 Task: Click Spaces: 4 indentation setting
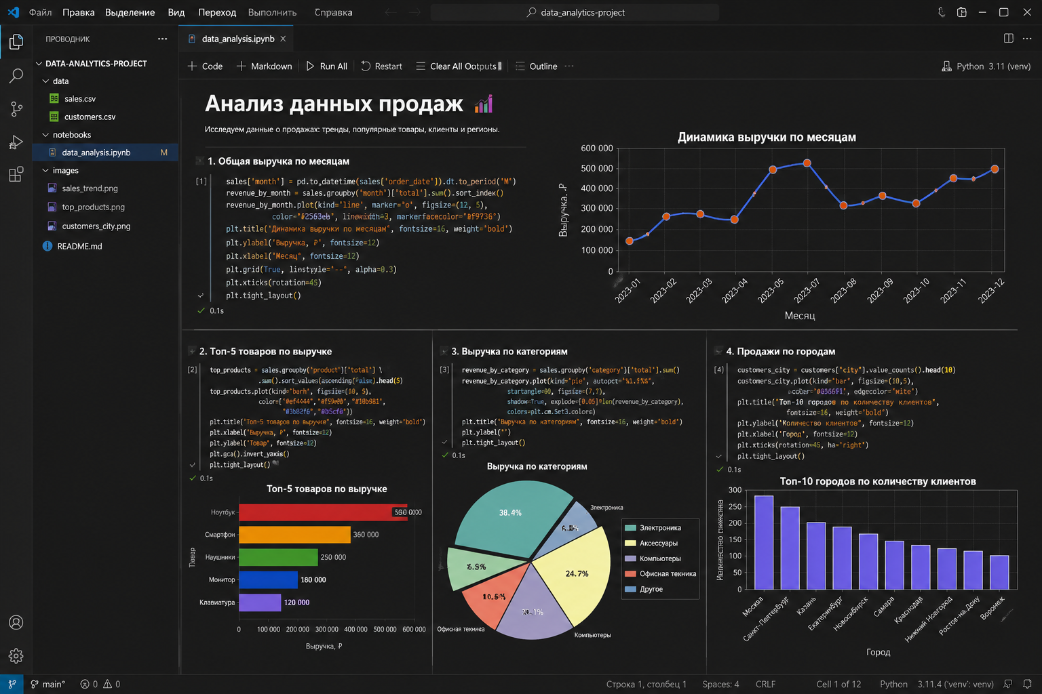pyautogui.click(x=720, y=684)
